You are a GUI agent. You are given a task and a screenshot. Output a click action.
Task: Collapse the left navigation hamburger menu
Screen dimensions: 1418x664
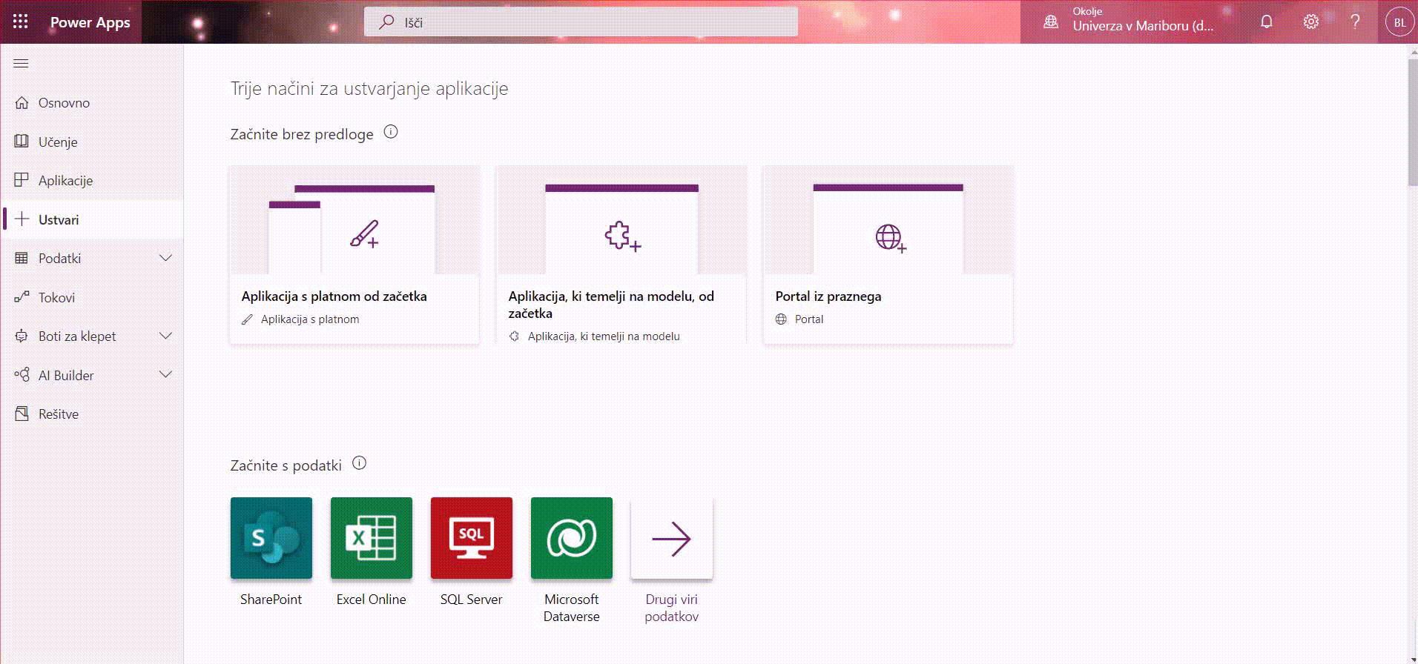(x=21, y=64)
